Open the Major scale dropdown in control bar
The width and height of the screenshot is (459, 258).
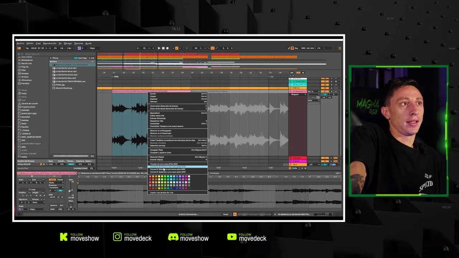click(95, 48)
